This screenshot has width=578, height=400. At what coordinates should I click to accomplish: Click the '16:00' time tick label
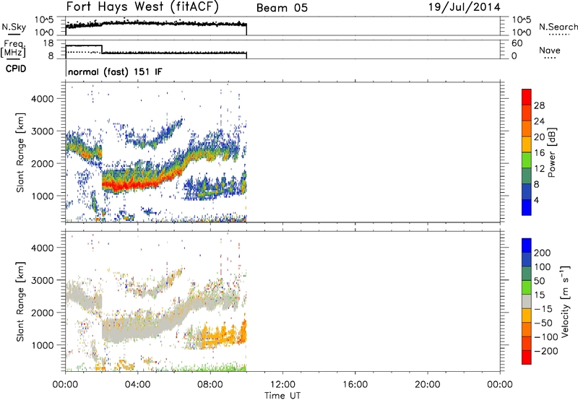(355, 385)
